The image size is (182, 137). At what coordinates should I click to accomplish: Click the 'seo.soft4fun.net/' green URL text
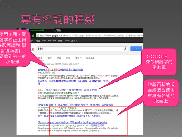tap(47, 72)
